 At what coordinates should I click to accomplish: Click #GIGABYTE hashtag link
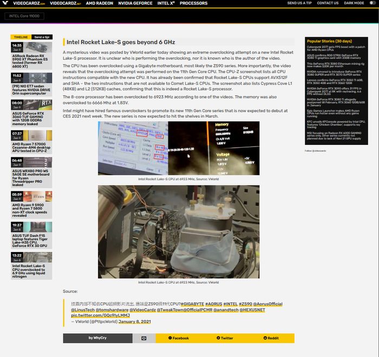coord(192,304)
